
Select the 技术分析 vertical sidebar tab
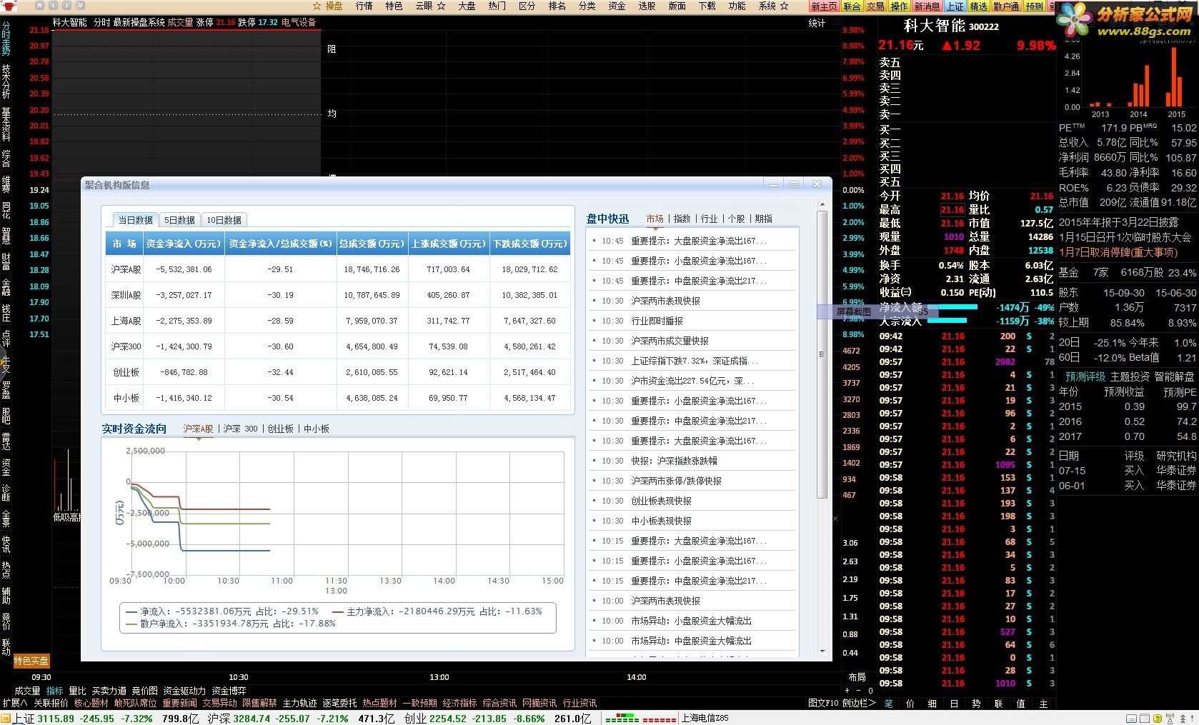[x=6, y=81]
